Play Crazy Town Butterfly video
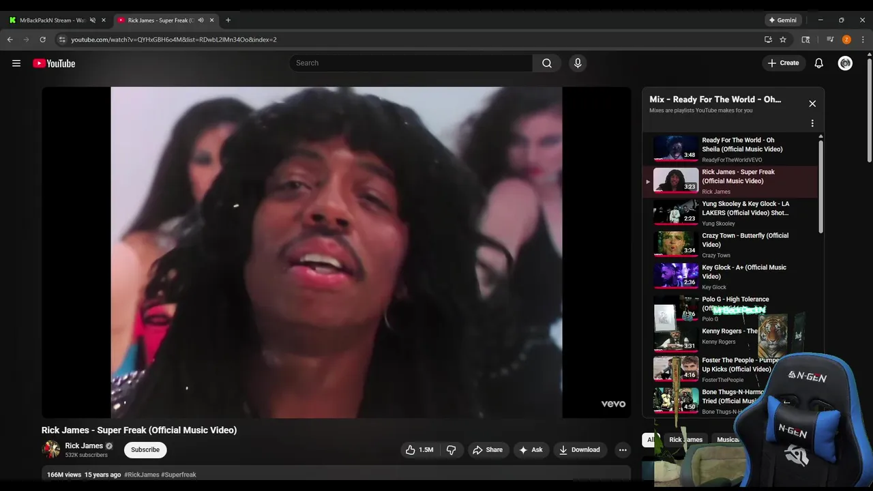873x491 pixels. (x=730, y=245)
